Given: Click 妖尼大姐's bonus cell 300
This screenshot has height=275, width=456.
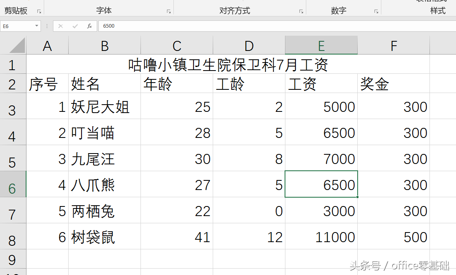Looking at the screenshot, I should tap(394, 106).
